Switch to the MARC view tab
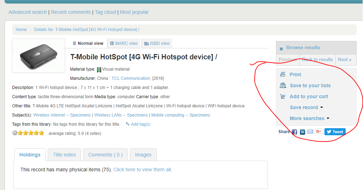363x190 pixels. pyautogui.click(x=124, y=43)
